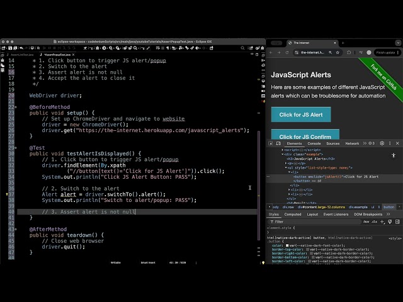This screenshot has width=403, height=302.
Task: Click the border-right-color swatch
Action: pos(311,253)
